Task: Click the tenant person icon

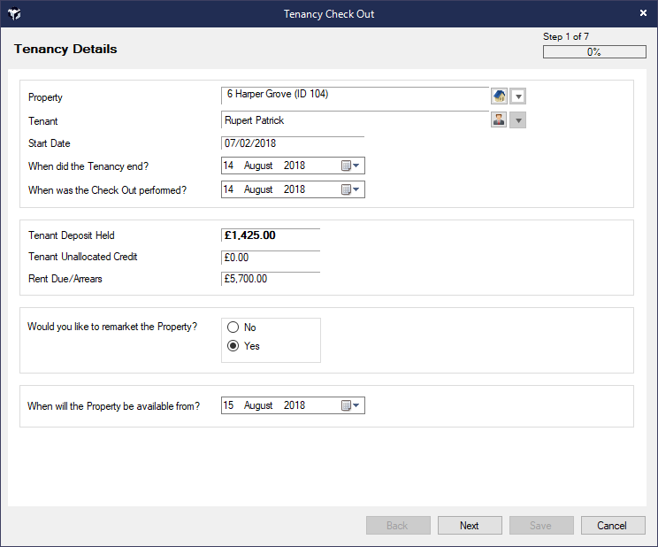Action: coord(499,120)
